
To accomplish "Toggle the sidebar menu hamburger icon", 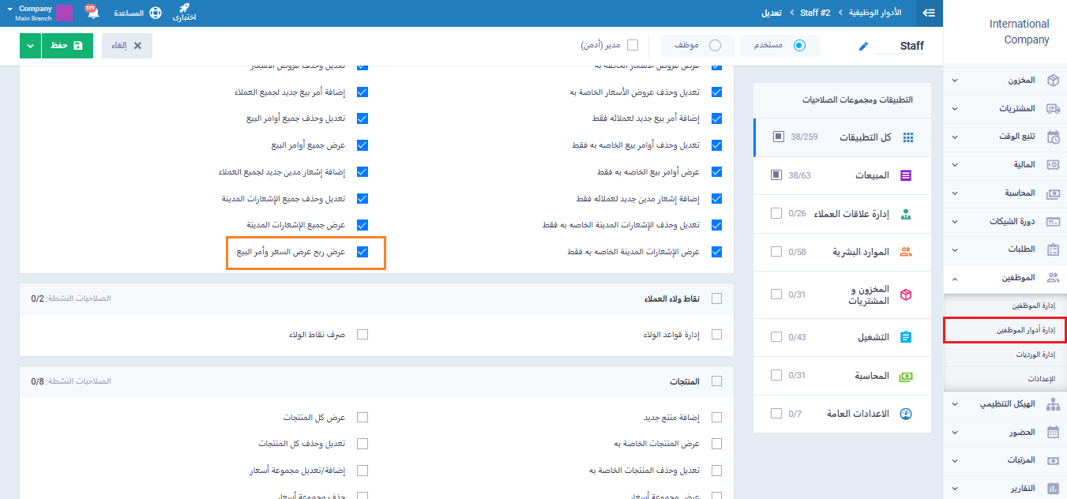I will 930,13.
